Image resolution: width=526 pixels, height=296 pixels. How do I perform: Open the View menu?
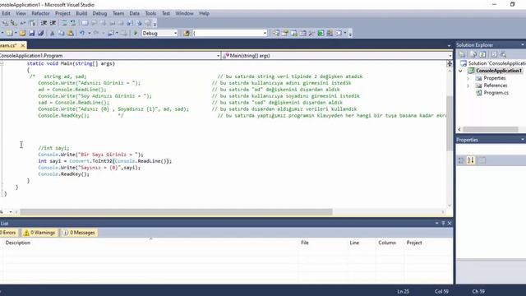pyautogui.click(x=21, y=13)
